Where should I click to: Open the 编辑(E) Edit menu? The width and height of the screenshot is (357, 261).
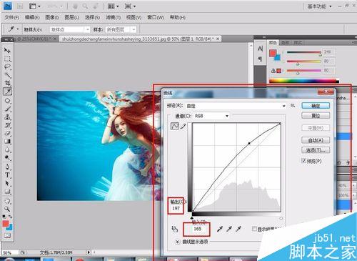click(32, 17)
